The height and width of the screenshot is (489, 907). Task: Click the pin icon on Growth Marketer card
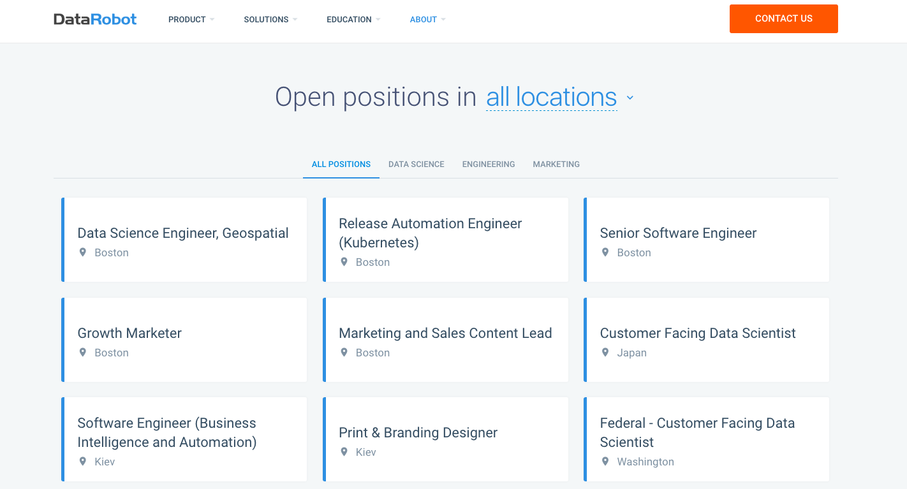click(82, 353)
